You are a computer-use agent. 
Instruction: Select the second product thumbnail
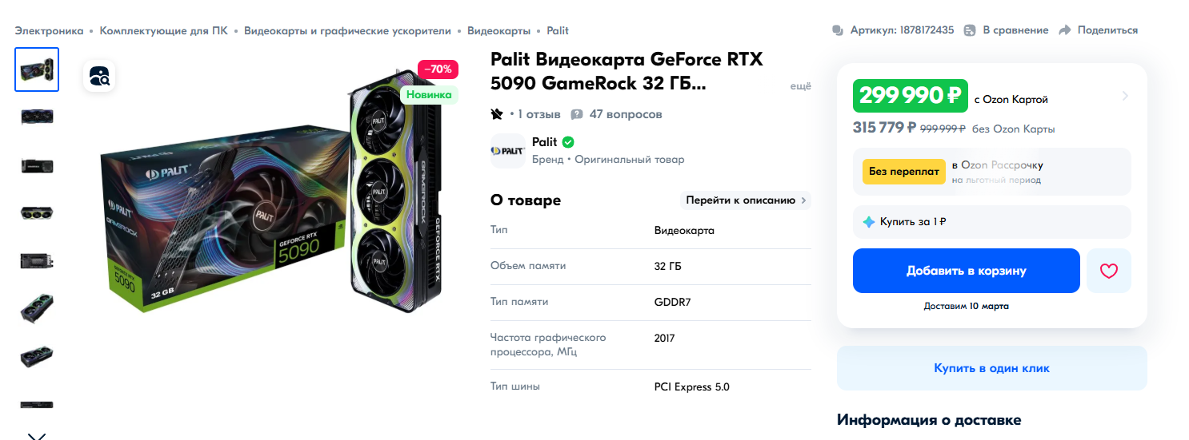point(37,117)
